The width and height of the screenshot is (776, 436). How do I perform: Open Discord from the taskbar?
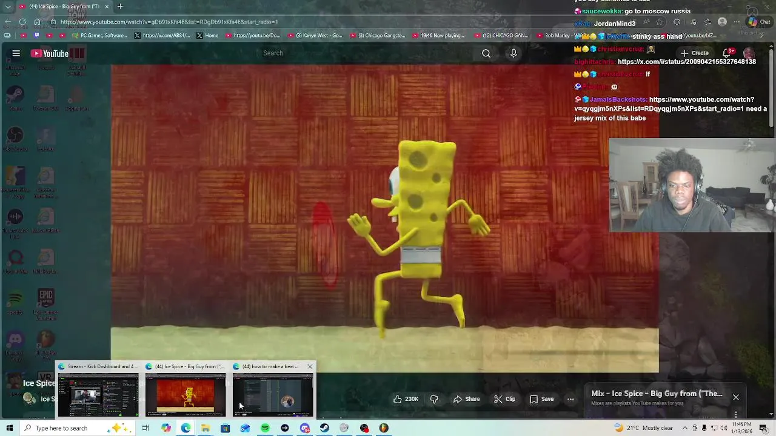click(x=305, y=428)
